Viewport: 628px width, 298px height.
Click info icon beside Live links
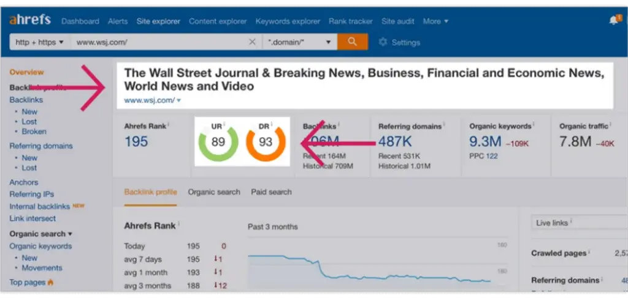point(571,221)
